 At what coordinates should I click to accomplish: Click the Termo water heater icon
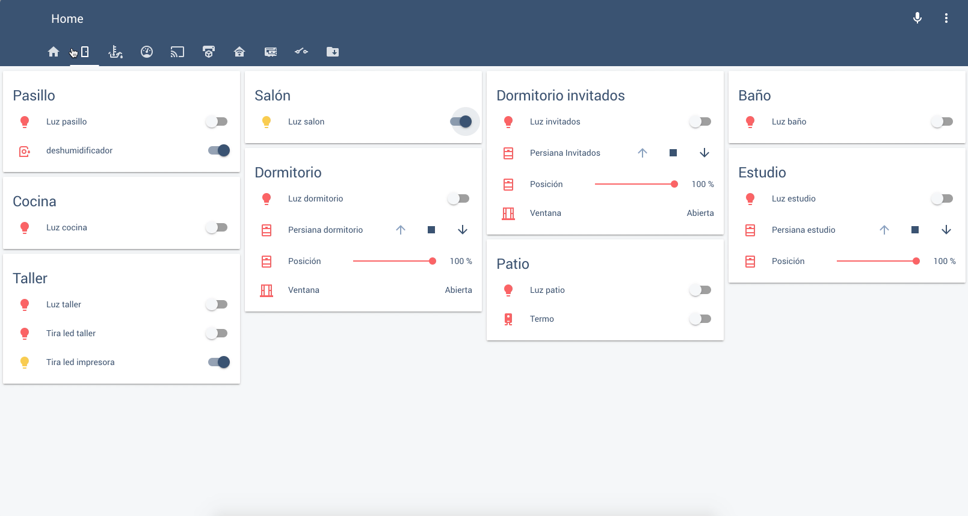[508, 319]
